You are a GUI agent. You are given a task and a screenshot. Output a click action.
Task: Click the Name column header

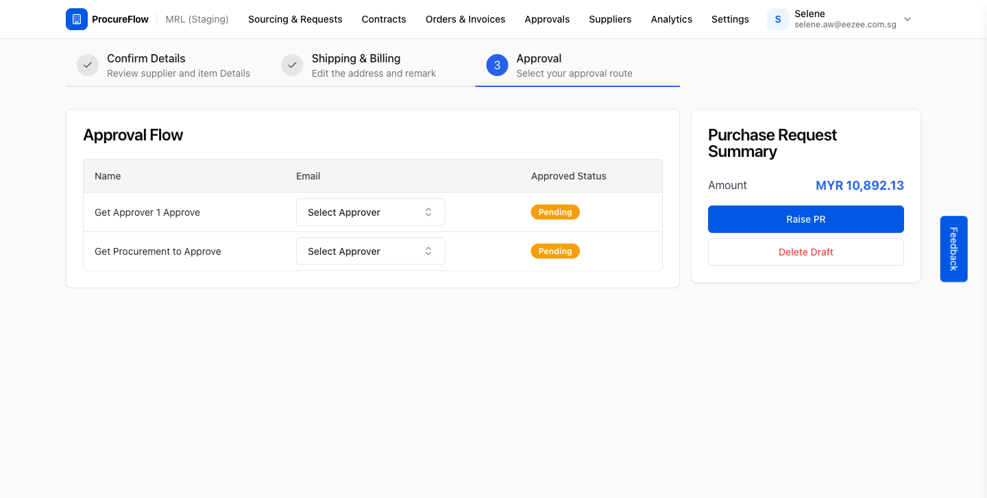[108, 176]
